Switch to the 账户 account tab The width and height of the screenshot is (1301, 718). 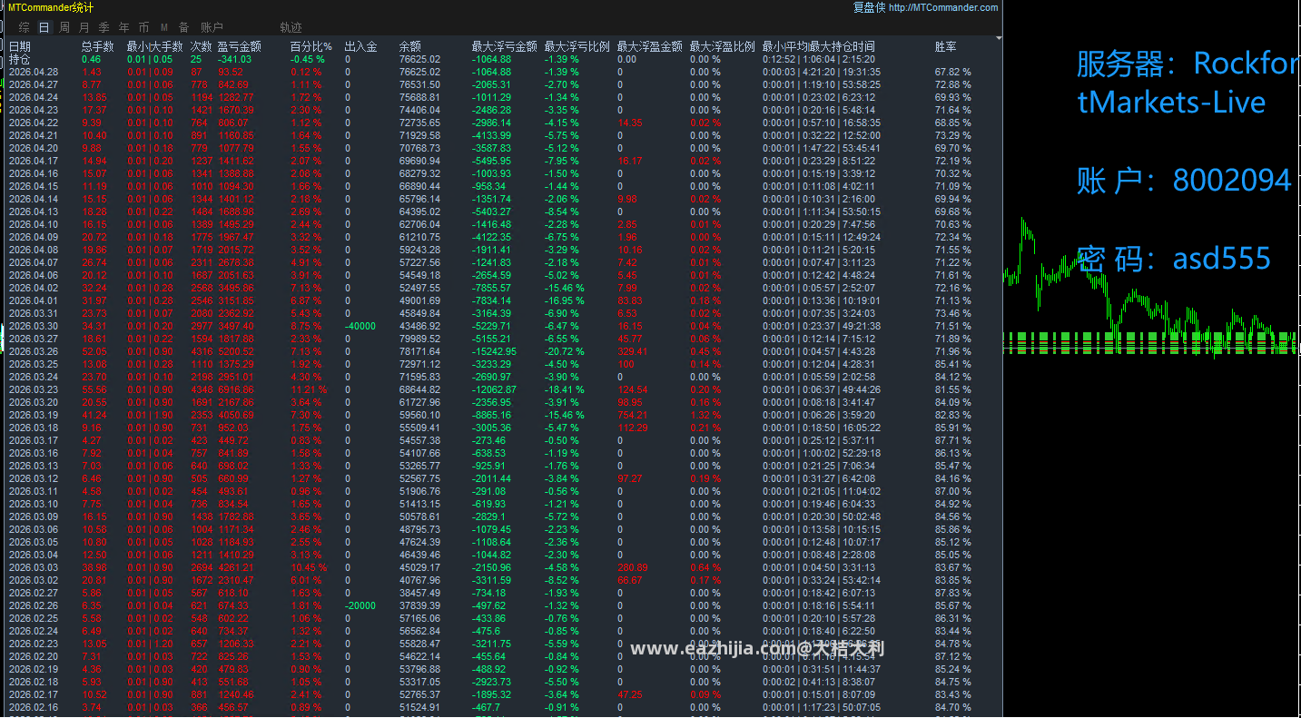click(212, 28)
